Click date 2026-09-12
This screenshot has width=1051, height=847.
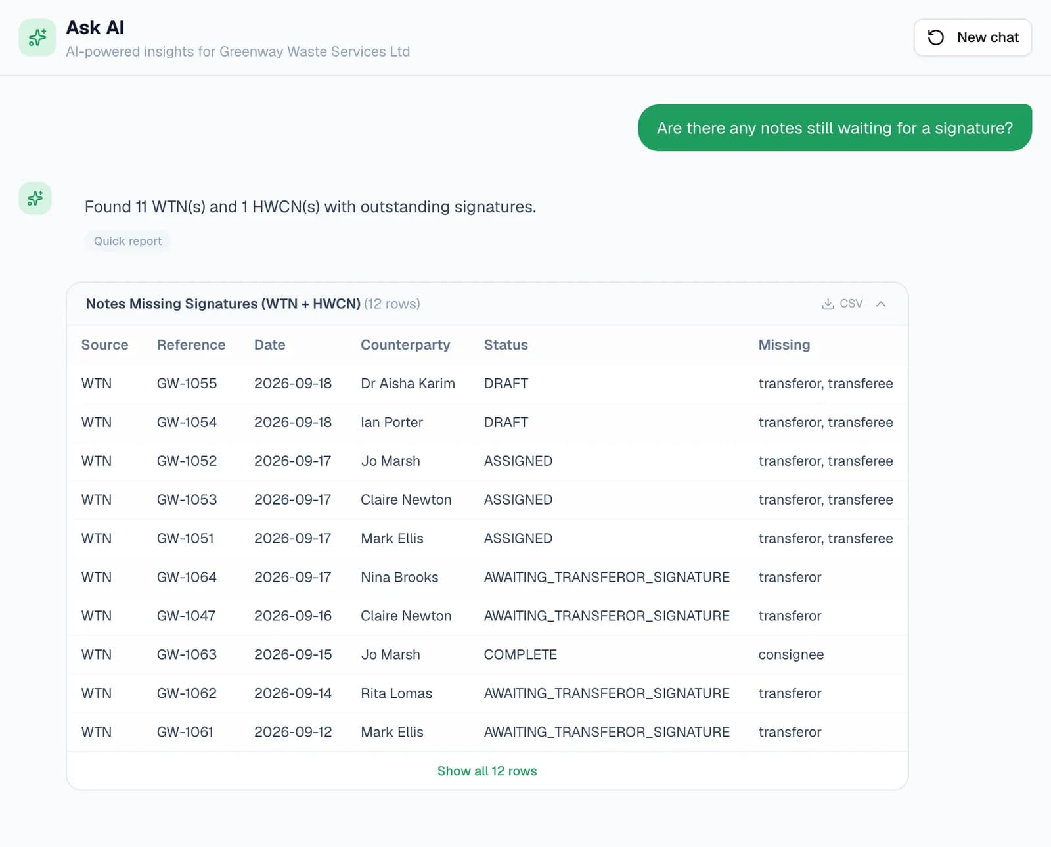coord(293,733)
